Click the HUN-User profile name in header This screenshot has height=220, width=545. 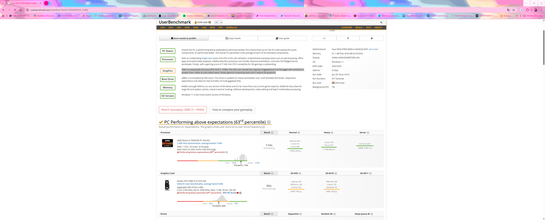click(202, 22)
